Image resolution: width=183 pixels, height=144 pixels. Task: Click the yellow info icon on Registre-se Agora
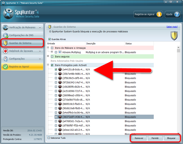pos(159,14)
